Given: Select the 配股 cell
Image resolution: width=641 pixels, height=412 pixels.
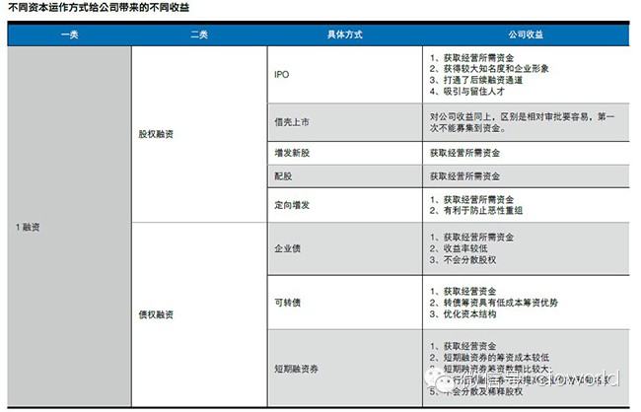Looking at the screenshot, I should [x=344, y=176].
